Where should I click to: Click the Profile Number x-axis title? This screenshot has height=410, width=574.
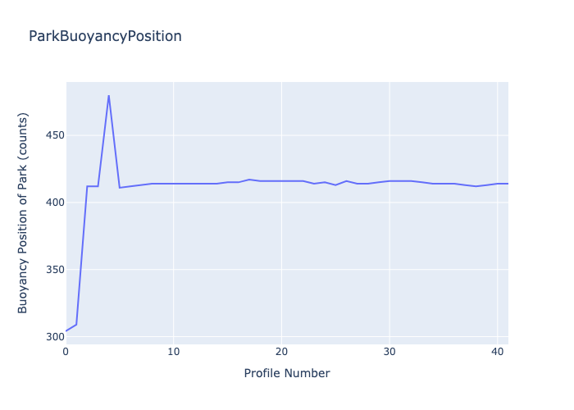point(287,373)
